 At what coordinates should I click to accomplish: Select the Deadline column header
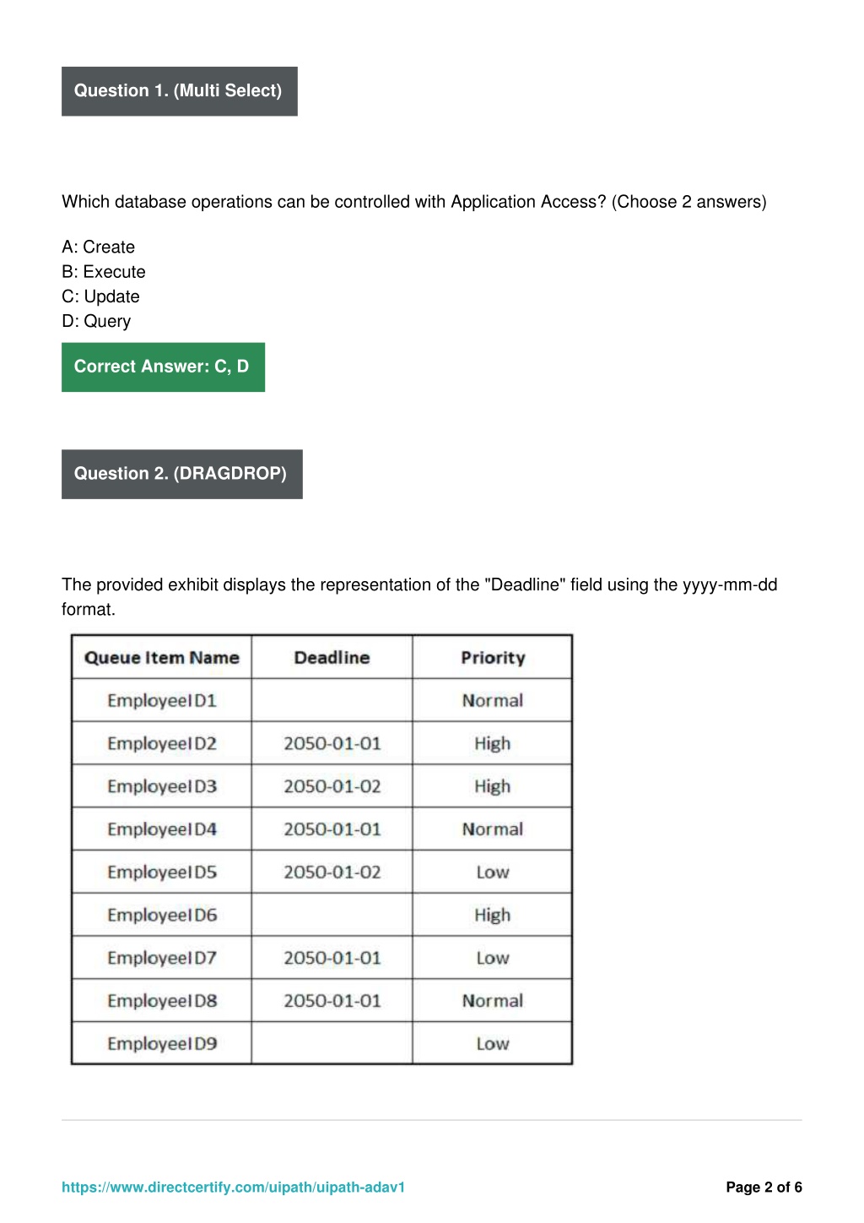tap(332, 657)
